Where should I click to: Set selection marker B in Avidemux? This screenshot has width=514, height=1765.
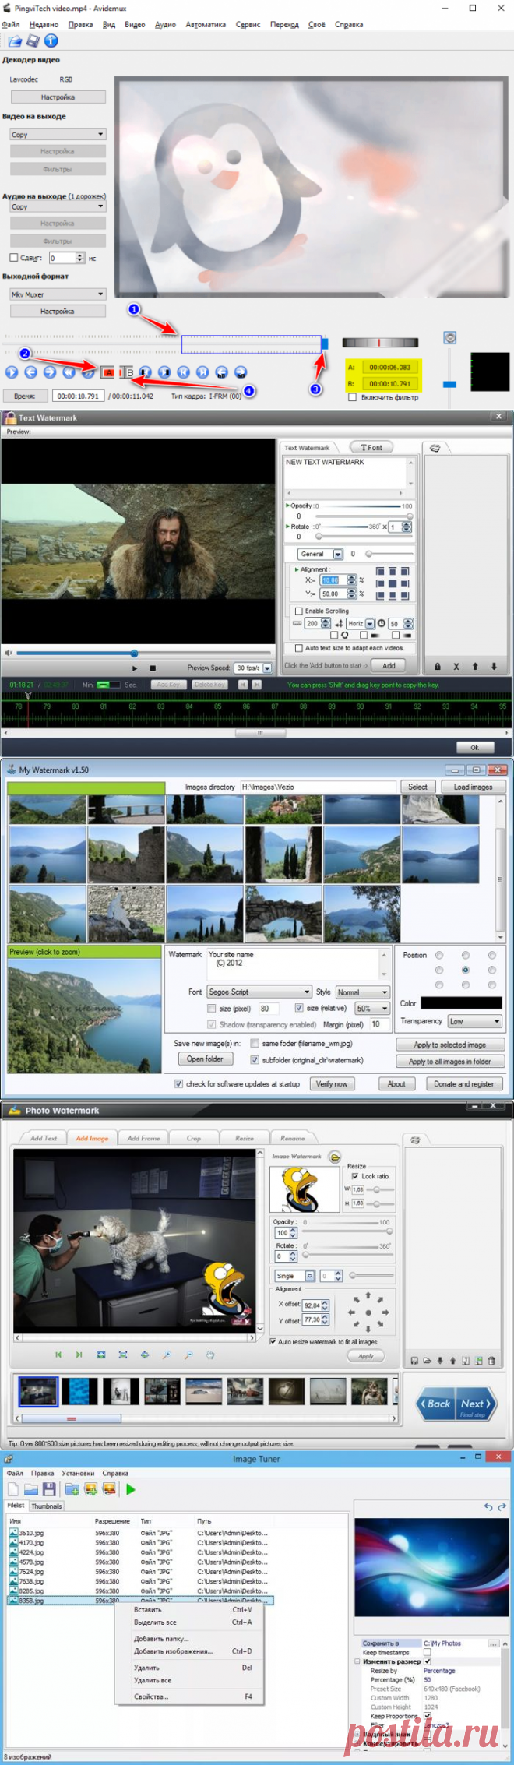[x=126, y=372]
